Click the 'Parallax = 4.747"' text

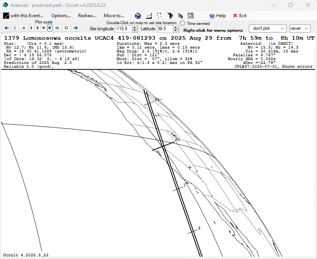click(254, 55)
